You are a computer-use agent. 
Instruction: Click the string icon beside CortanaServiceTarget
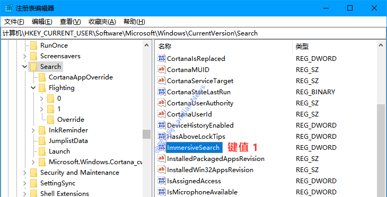coord(161,81)
